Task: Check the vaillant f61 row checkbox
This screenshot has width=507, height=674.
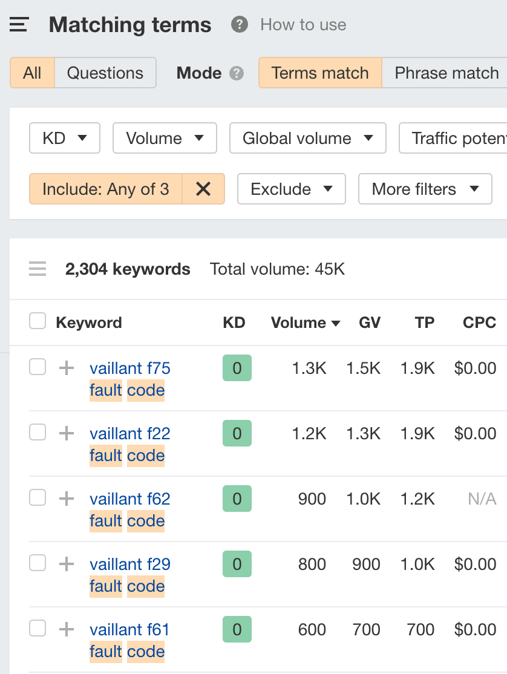Action: pyautogui.click(x=37, y=629)
